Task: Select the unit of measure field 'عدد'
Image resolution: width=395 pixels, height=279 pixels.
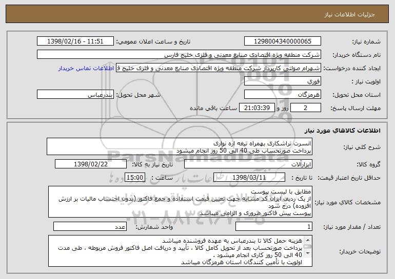Action: pos(90,226)
